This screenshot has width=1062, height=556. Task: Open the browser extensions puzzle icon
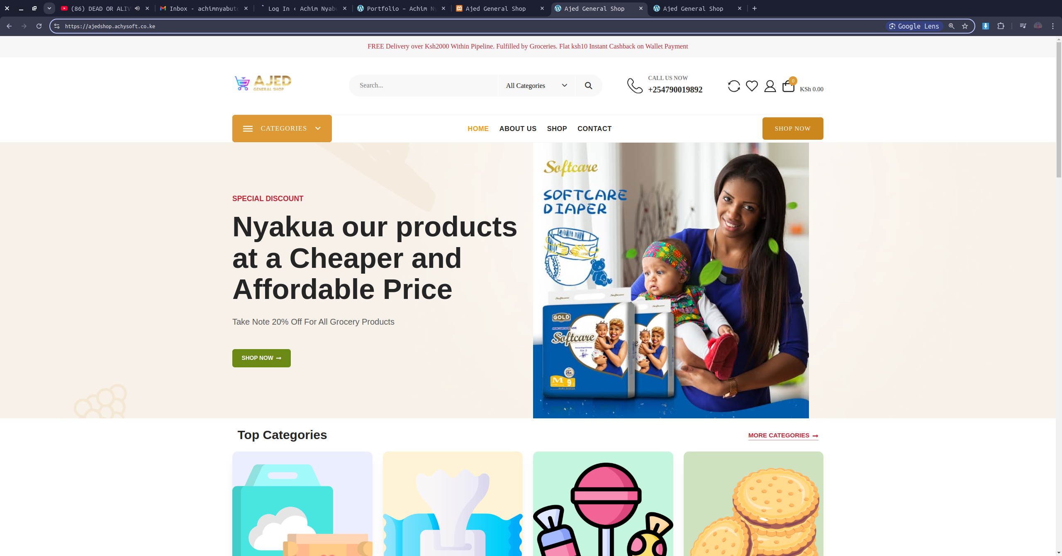(1001, 26)
